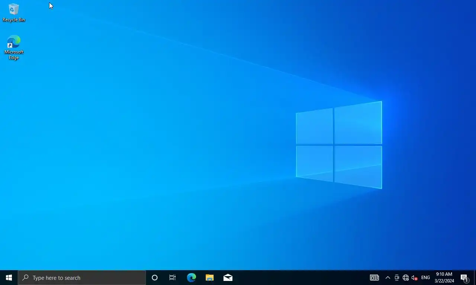Click the Meet Now camera tray icon
The height and width of the screenshot is (285, 476).
397,278
